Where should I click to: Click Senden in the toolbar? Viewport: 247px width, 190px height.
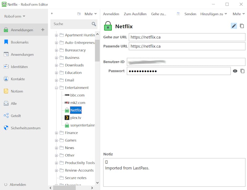pyautogui.click(x=190, y=14)
